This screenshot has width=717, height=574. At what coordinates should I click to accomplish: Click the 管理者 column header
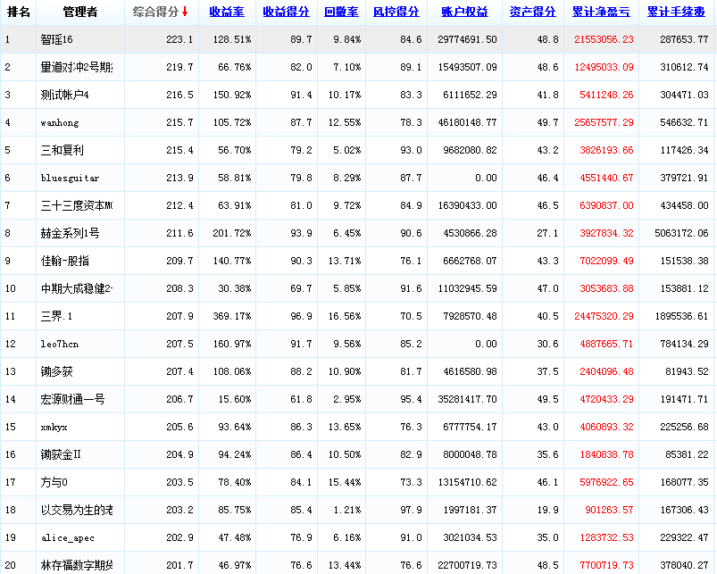(x=80, y=12)
